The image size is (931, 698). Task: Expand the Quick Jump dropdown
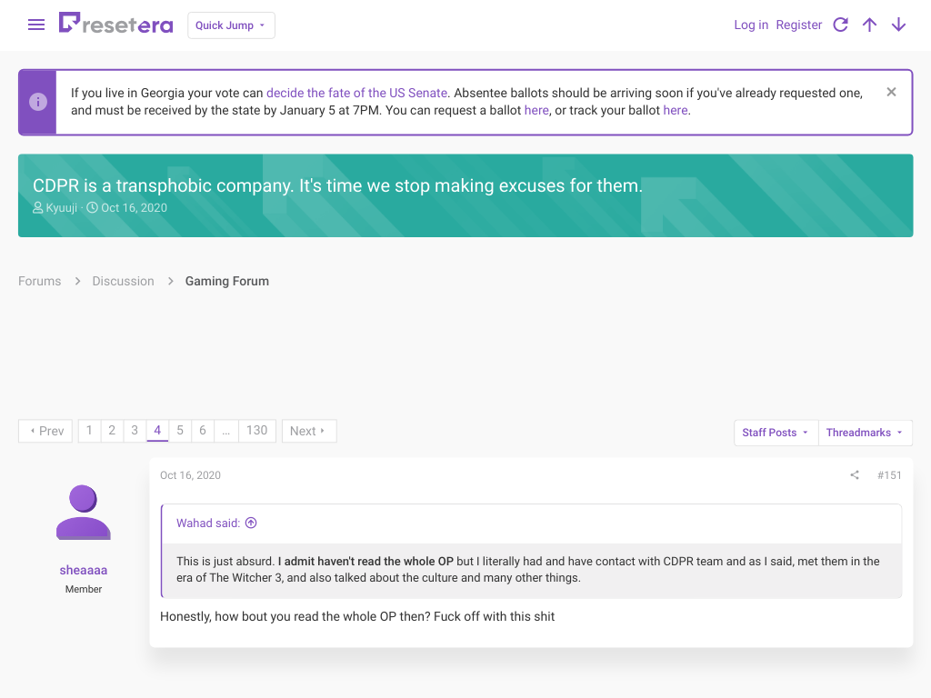[x=231, y=25]
